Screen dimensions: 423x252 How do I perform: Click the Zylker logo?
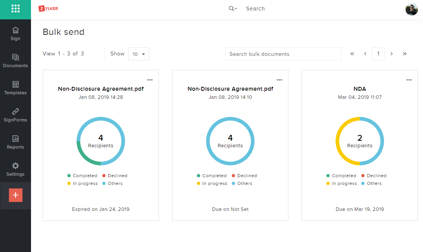(x=48, y=9)
